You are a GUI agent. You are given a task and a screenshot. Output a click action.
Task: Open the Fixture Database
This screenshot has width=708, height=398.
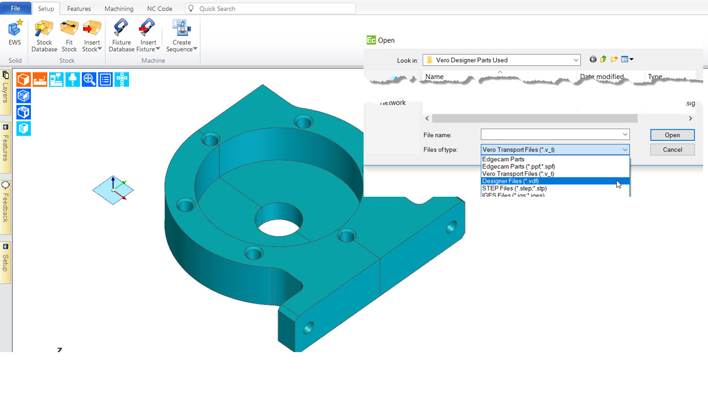[x=121, y=35]
